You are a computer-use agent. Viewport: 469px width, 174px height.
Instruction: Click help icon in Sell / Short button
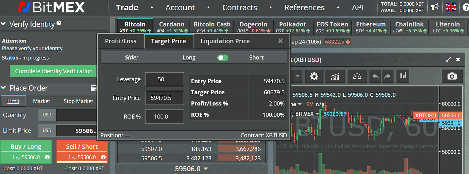pyautogui.click(x=103, y=157)
